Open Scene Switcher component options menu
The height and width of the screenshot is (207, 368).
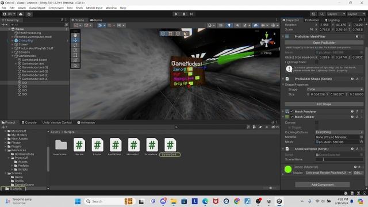coord(362,149)
